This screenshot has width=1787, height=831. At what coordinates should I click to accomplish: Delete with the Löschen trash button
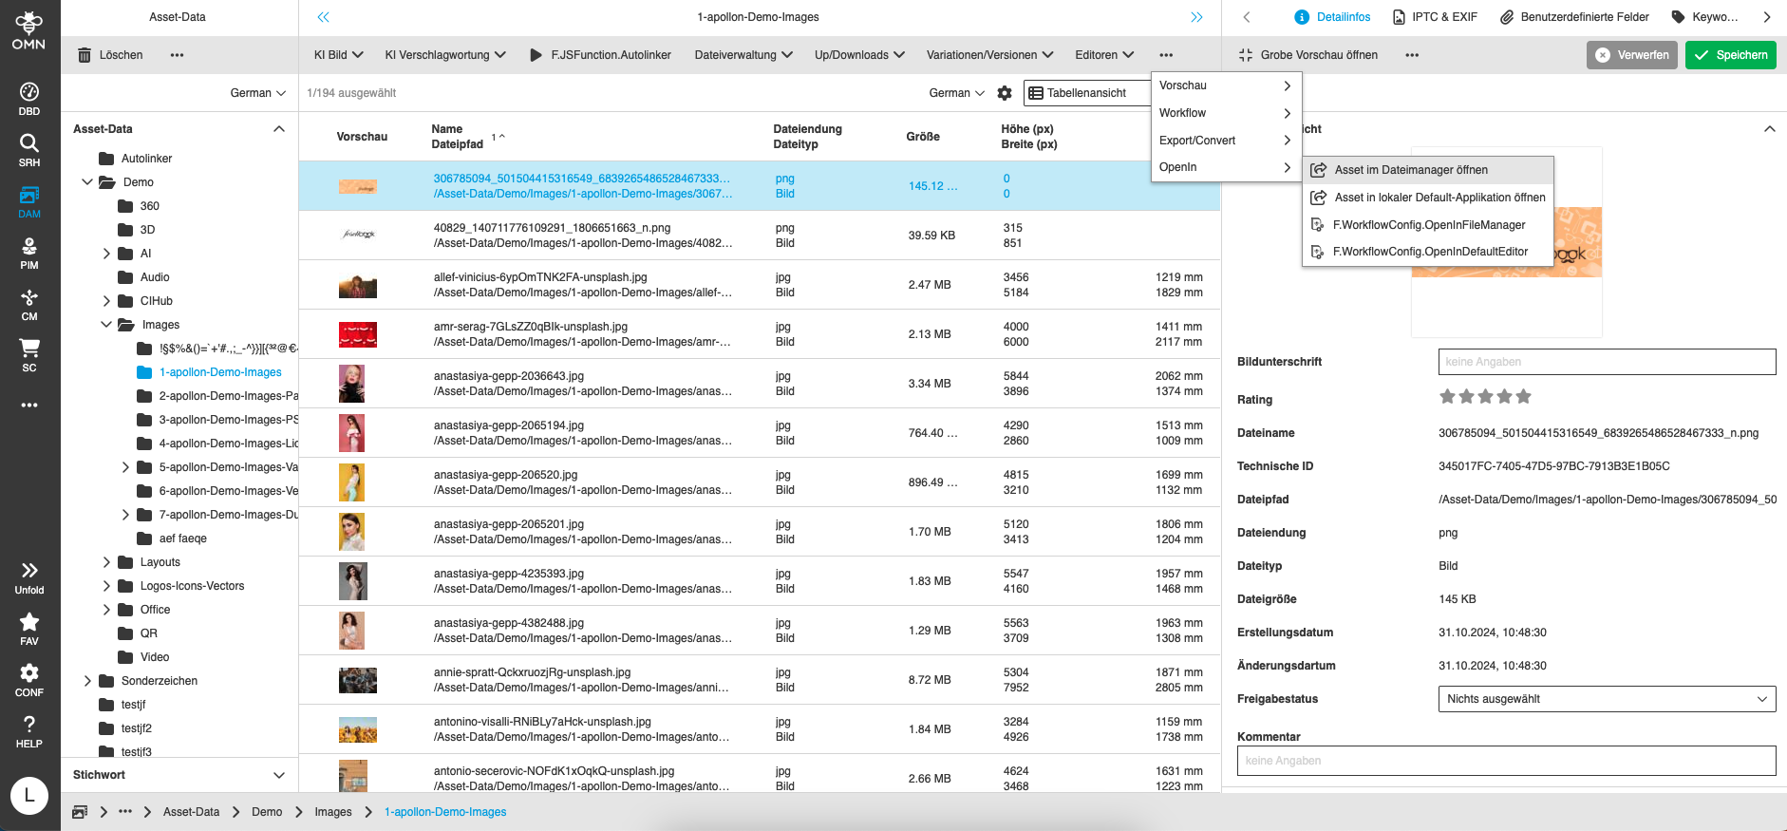pyautogui.click(x=110, y=55)
